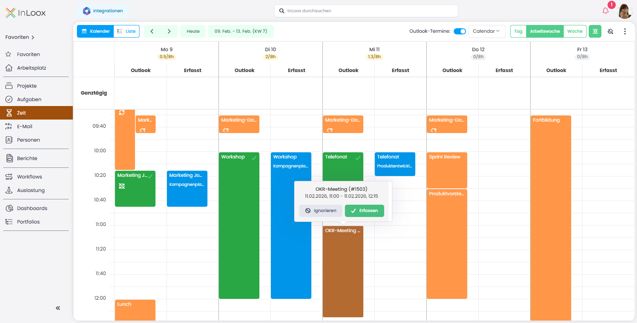This screenshot has height=323, width=637.
Task: Select the Woche view tab
Action: (575, 31)
